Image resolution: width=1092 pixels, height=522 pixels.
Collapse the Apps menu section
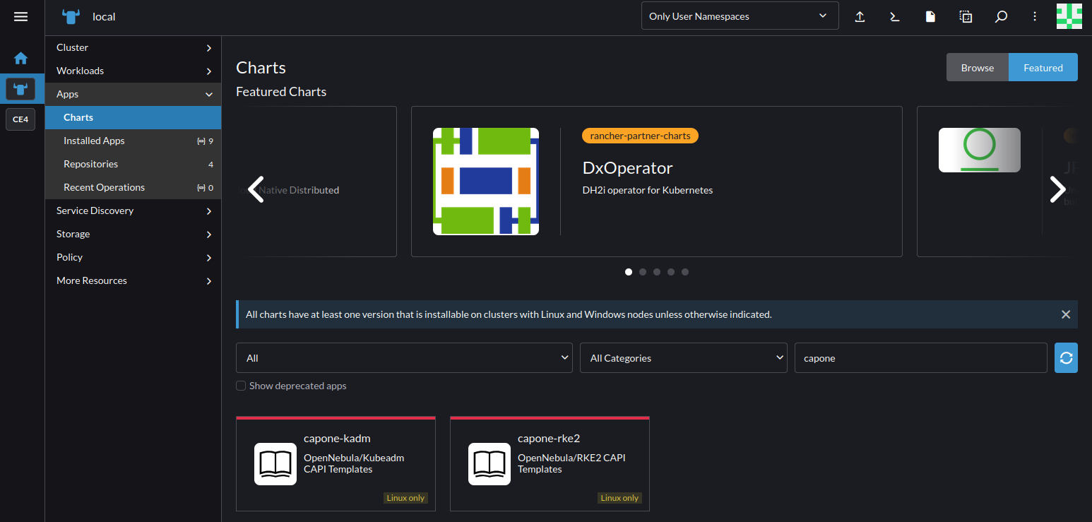click(x=133, y=94)
